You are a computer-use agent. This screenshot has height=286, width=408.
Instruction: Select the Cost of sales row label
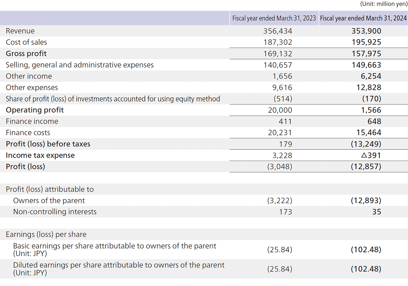[x=27, y=42]
